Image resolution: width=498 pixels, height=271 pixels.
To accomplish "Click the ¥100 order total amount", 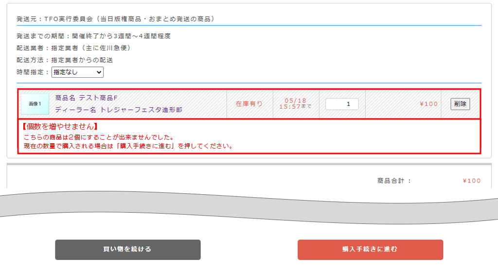I will pyautogui.click(x=471, y=181).
